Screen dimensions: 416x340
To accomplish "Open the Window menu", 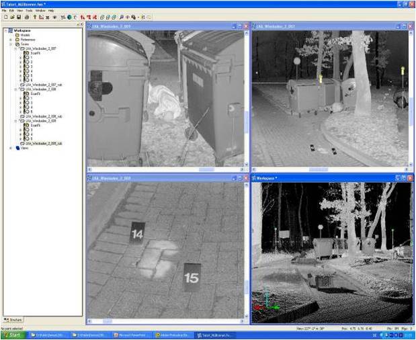I will pos(40,11).
